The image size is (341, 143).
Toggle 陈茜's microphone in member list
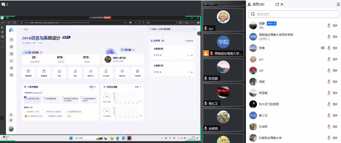pos(329,48)
